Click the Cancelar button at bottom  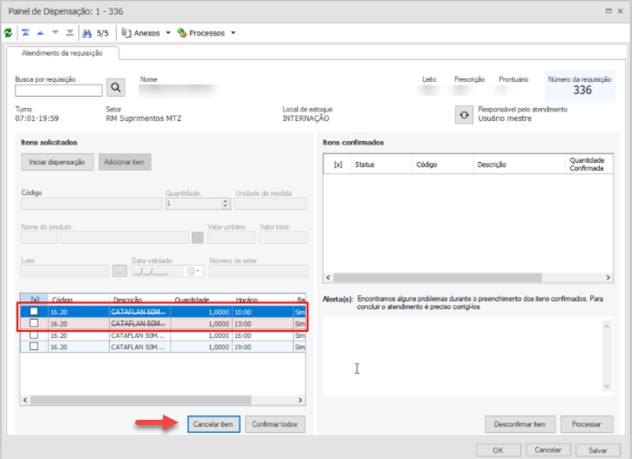click(547, 449)
